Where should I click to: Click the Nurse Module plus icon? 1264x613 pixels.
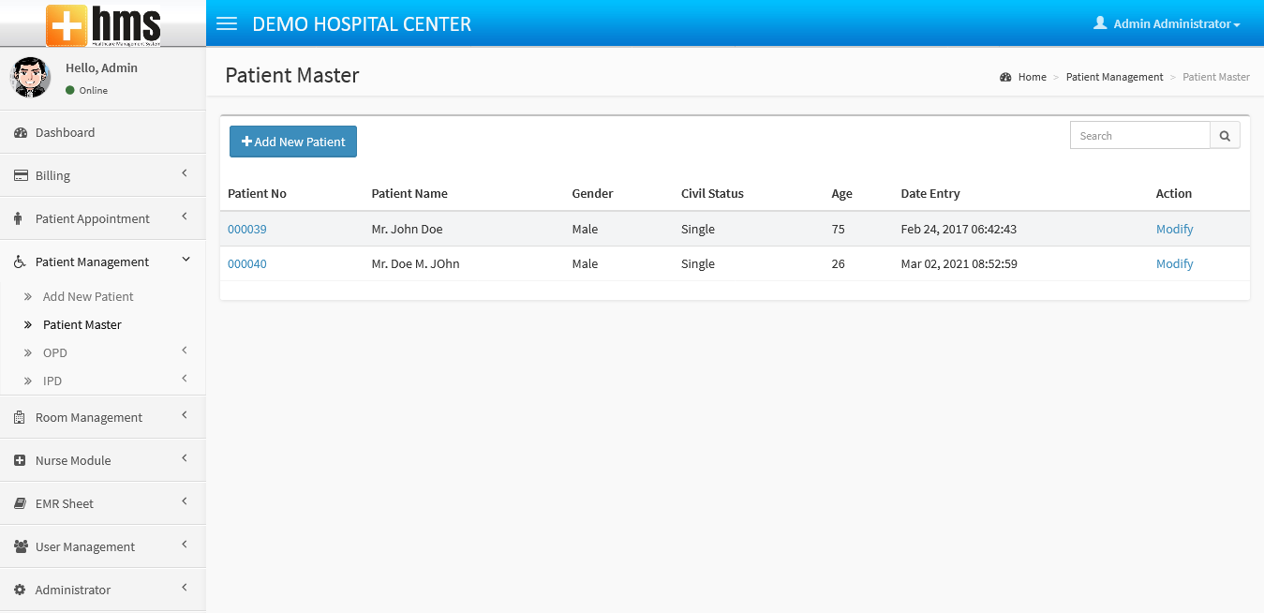pyautogui.click(x=20, y=461)
